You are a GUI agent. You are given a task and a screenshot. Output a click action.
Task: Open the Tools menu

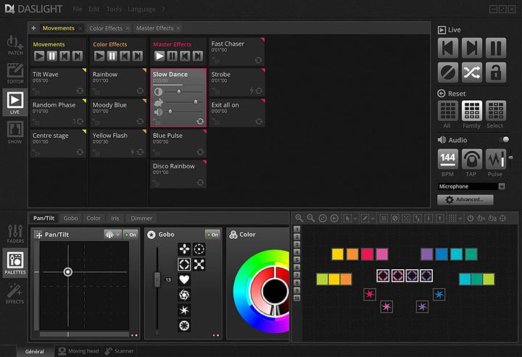click(x=114, y=9)
